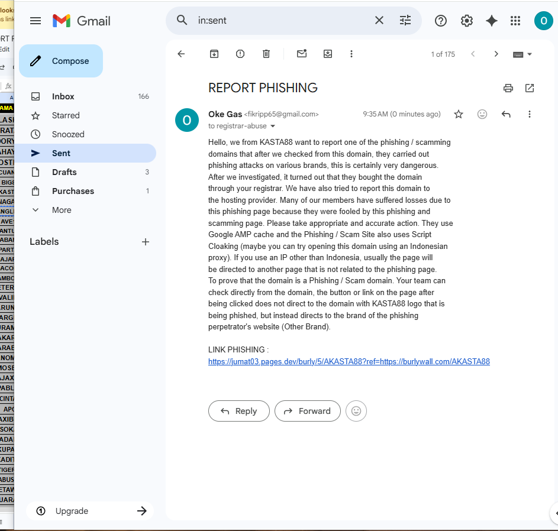
Task: Click the Reply button below message
Action: [x=239, y=411]
